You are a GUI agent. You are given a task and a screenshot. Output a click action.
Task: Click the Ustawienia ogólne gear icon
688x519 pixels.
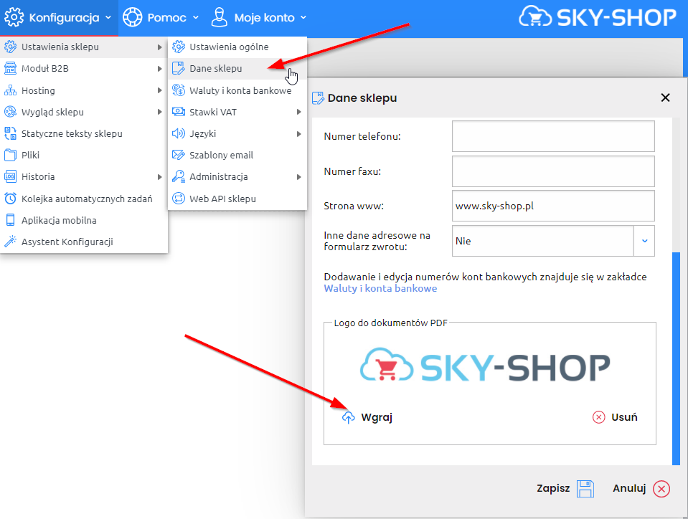(x=178, y=47)
